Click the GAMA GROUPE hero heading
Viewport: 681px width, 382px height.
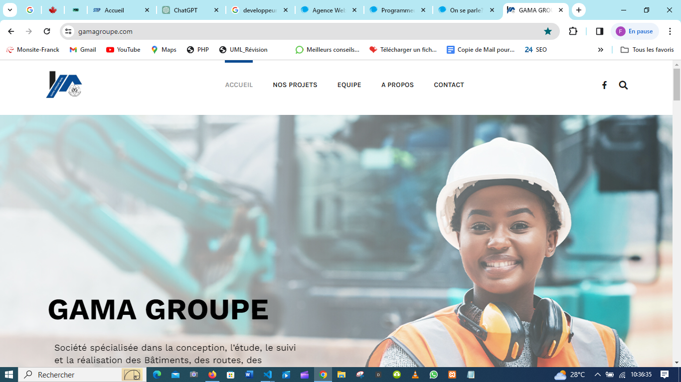(158, 309)
